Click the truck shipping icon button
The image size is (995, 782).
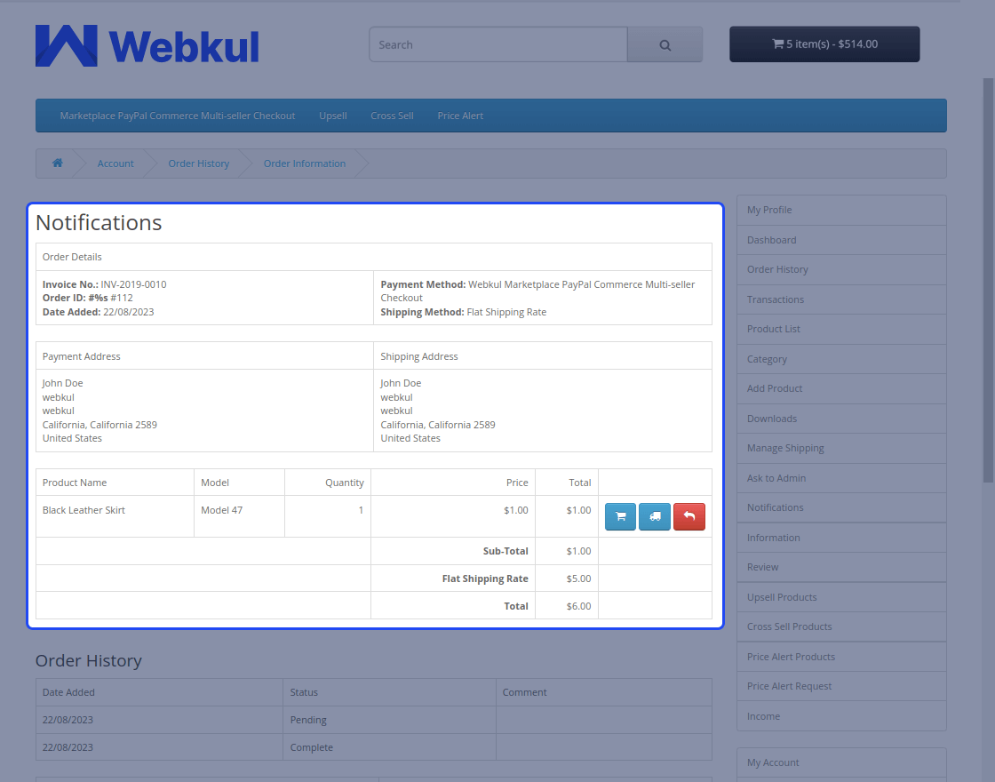(654, 516)
